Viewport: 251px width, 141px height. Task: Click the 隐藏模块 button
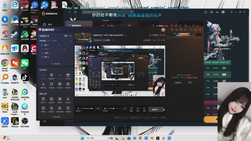pyautogui.click(x=178, y=82)
